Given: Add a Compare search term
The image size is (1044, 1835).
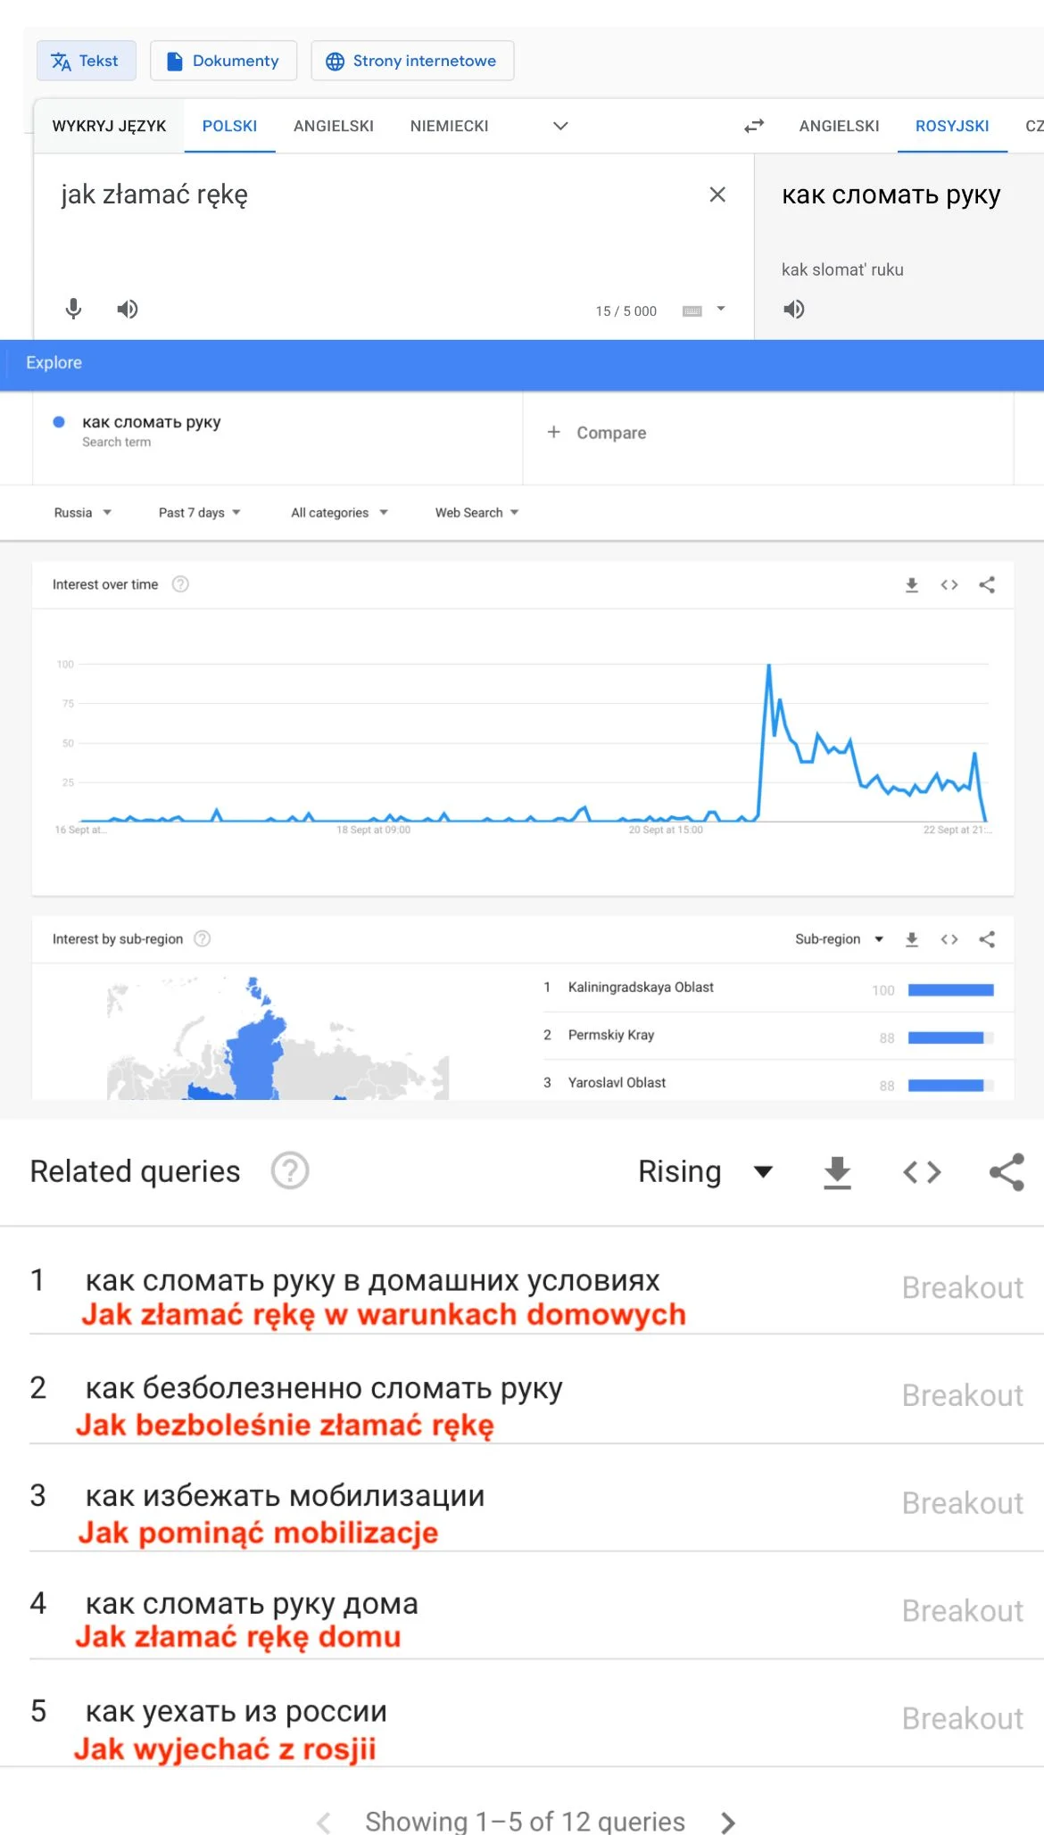Looking at the screenshot, I should (x=597, y=433).
